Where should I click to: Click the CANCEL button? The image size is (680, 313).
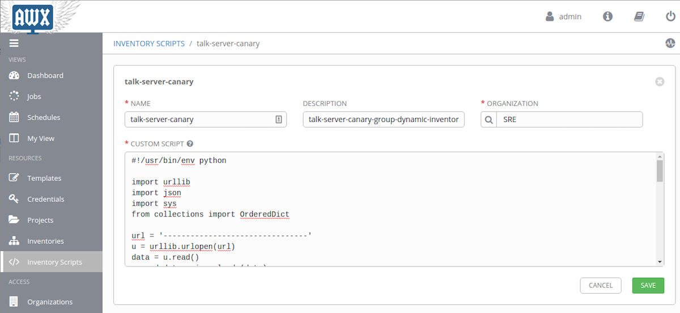pos(601,285)
